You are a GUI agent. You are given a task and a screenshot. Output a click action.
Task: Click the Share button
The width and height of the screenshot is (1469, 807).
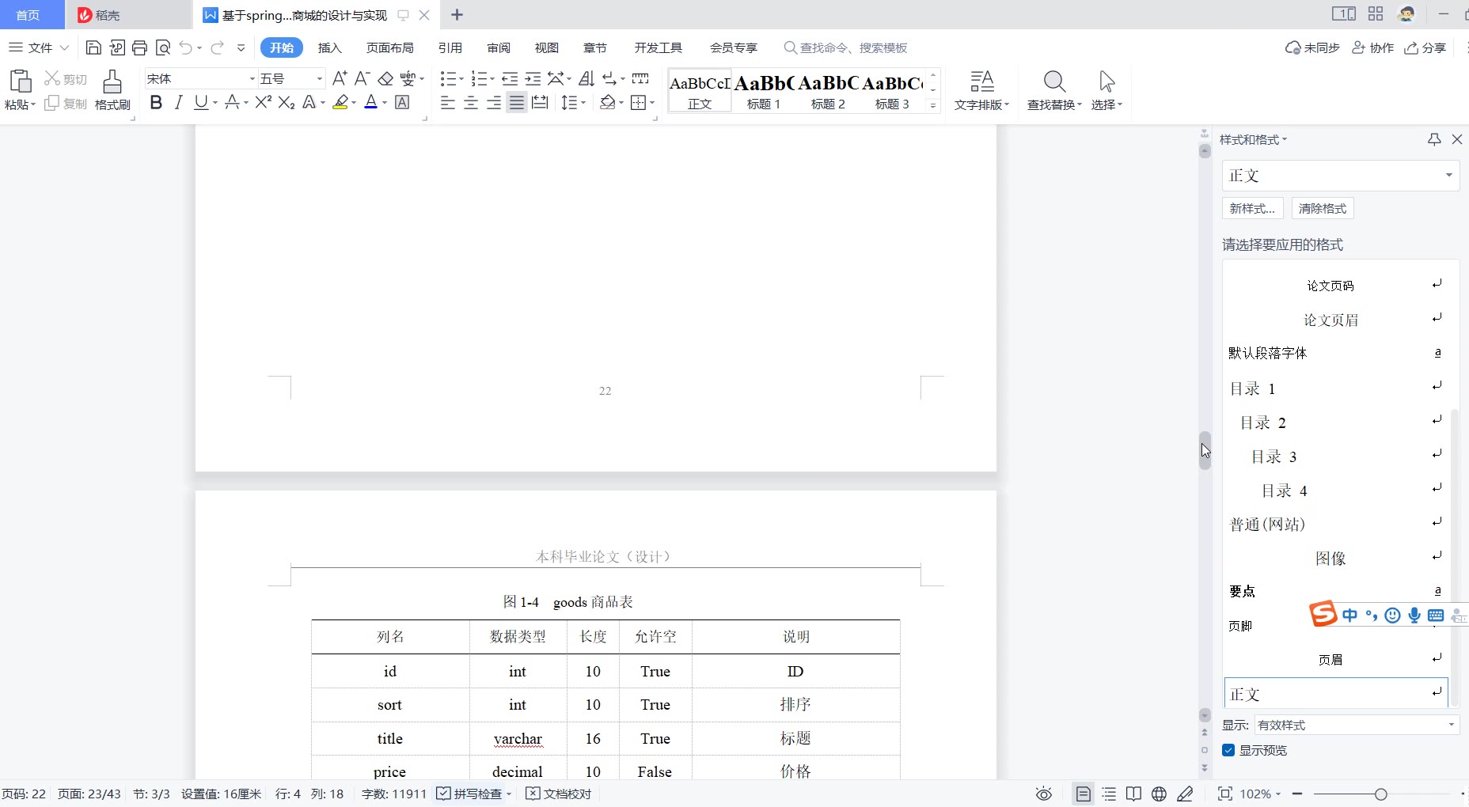1425,48
